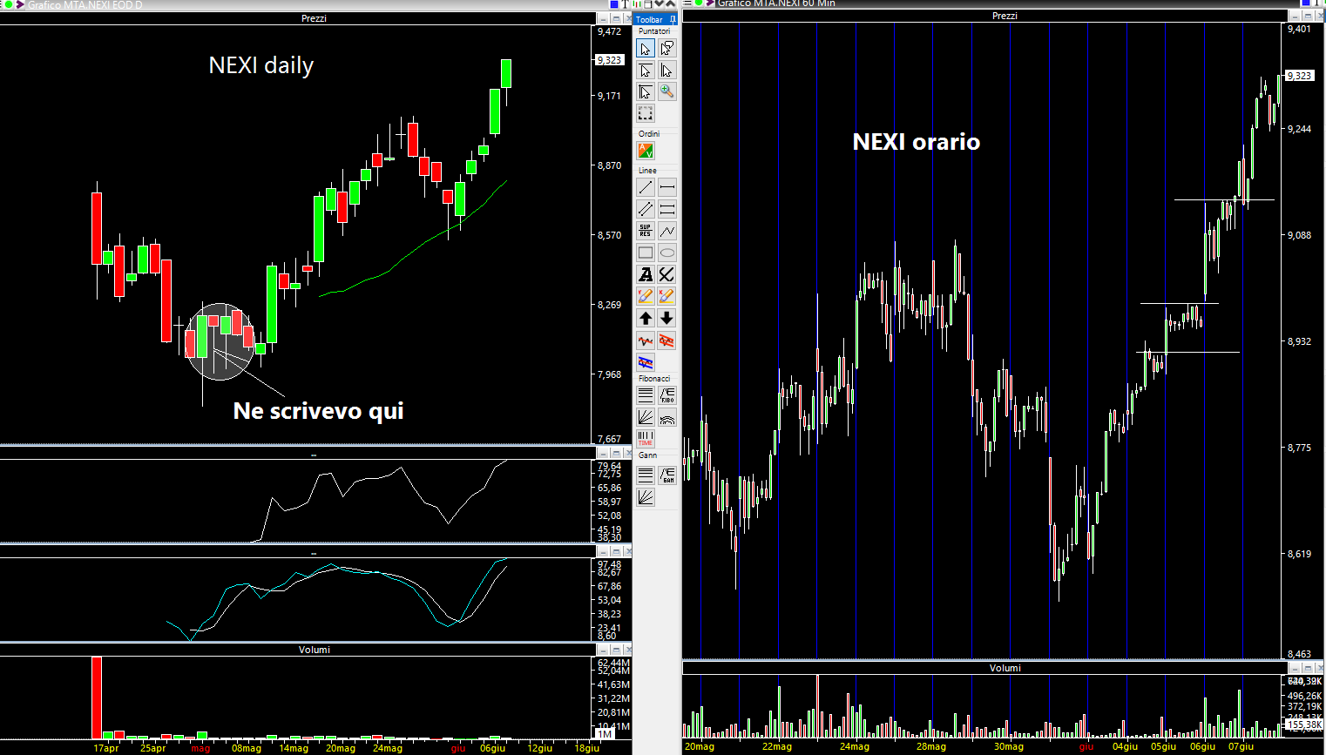1326x755 pixels.
Task: Select the Fibonacci TIME zones tool
Action: pyautogui.click(x=646, y=440)
